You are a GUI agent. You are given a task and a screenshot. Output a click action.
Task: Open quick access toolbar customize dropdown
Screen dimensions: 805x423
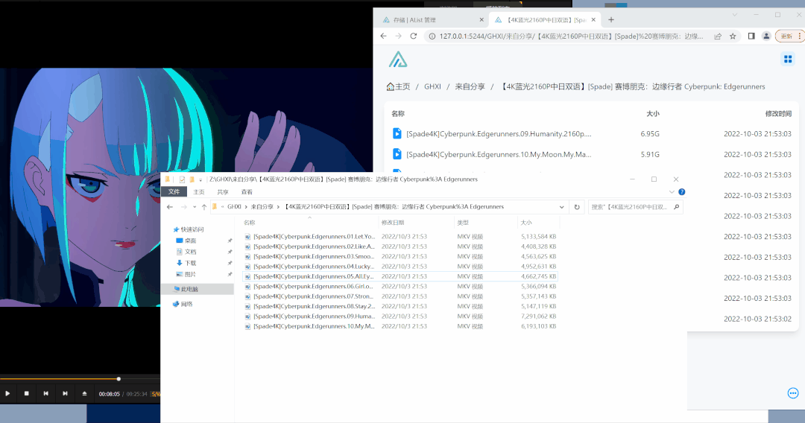coord(201,179)
